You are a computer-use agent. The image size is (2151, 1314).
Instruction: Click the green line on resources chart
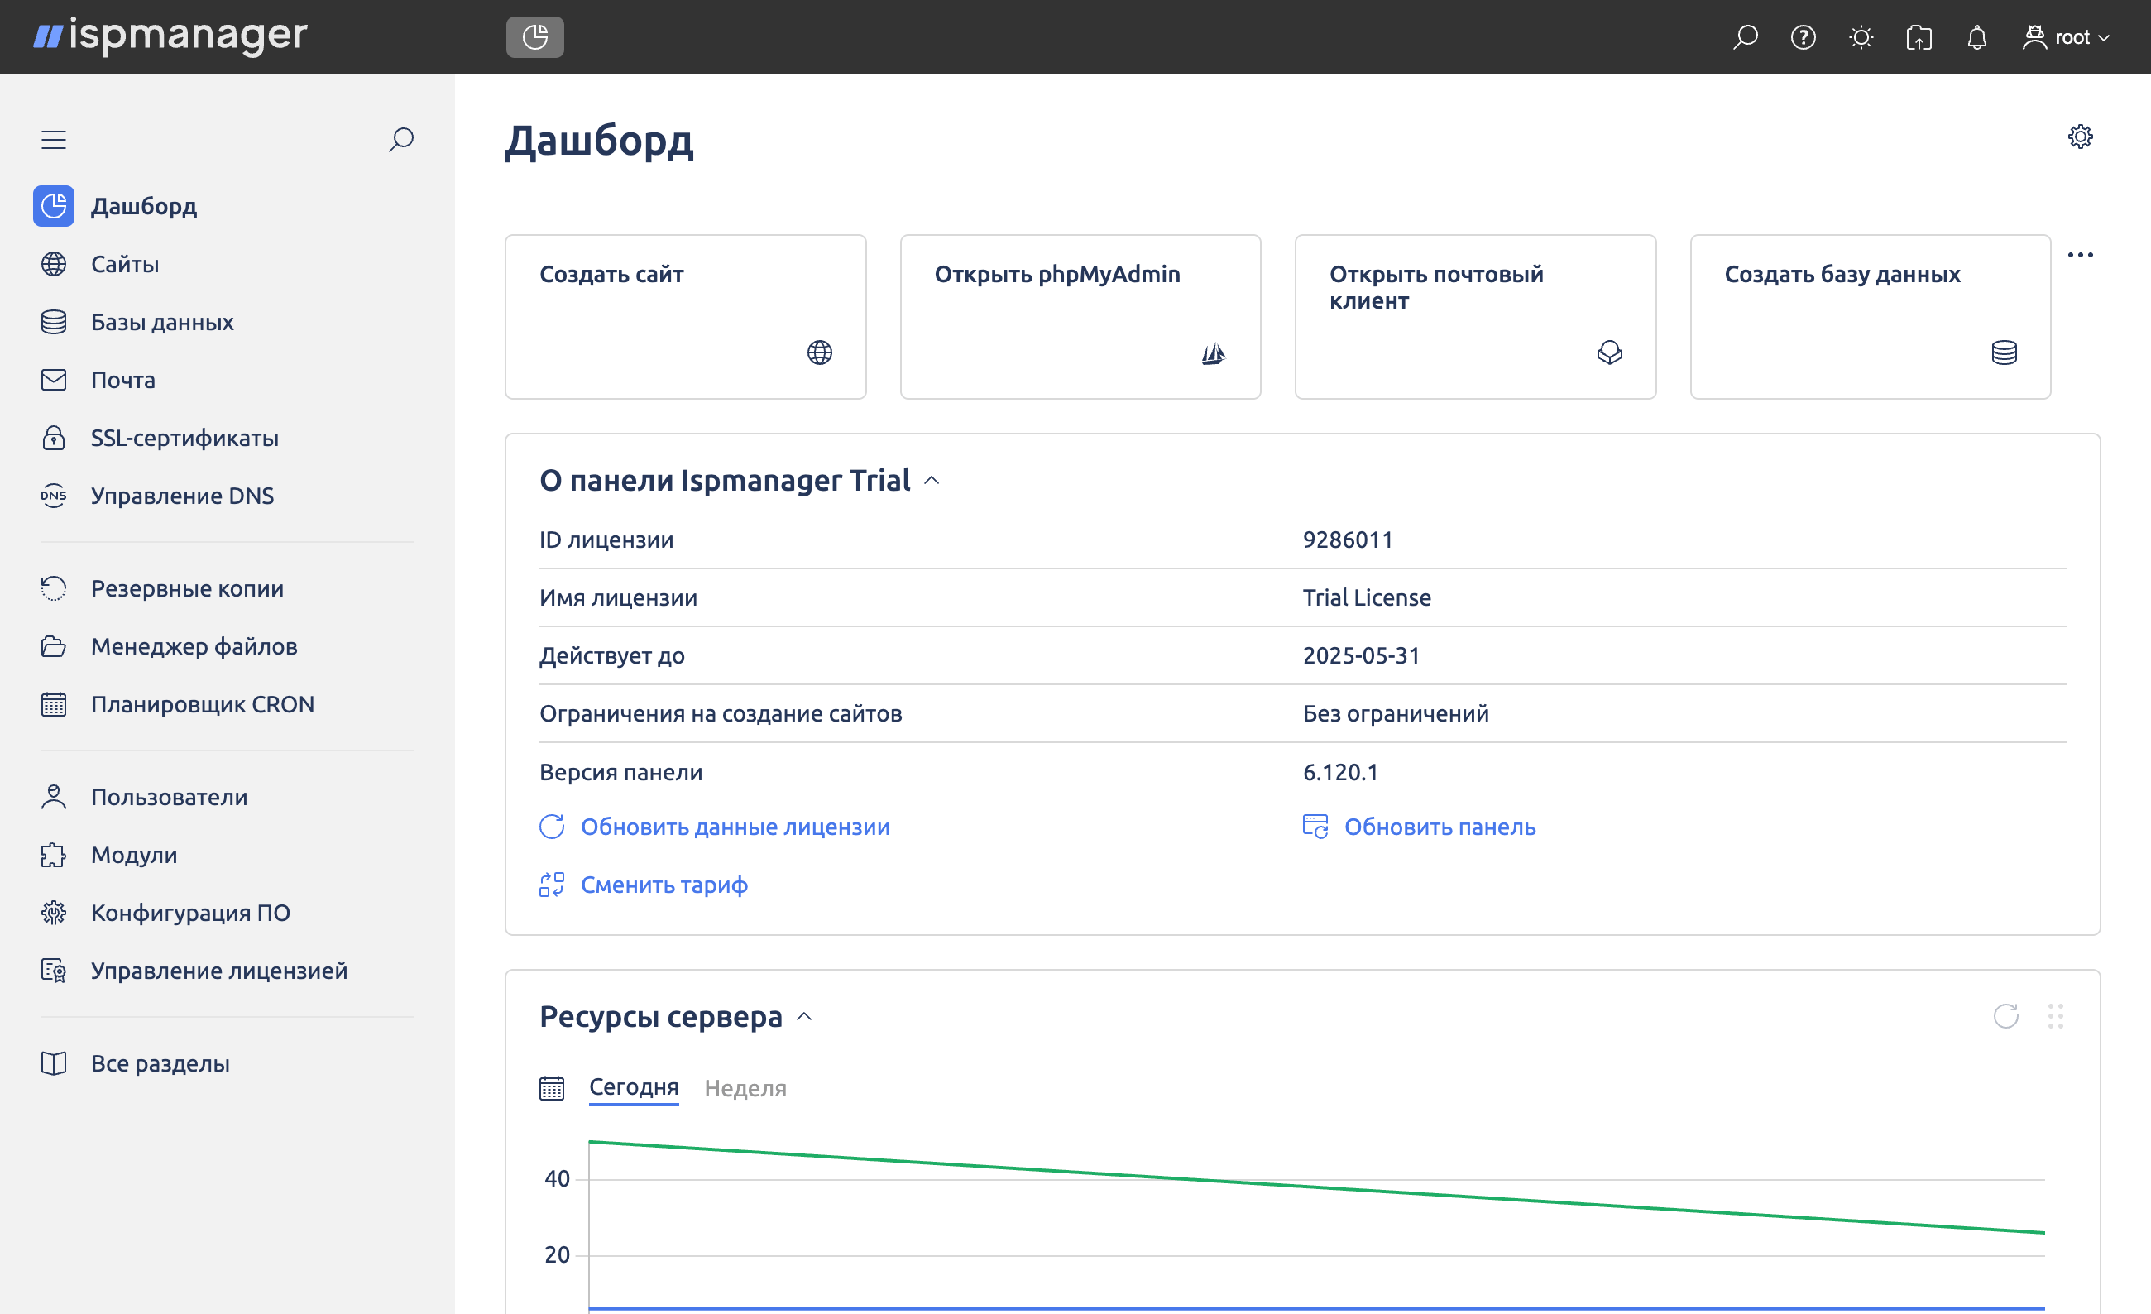click(x=1316, y=1187)
